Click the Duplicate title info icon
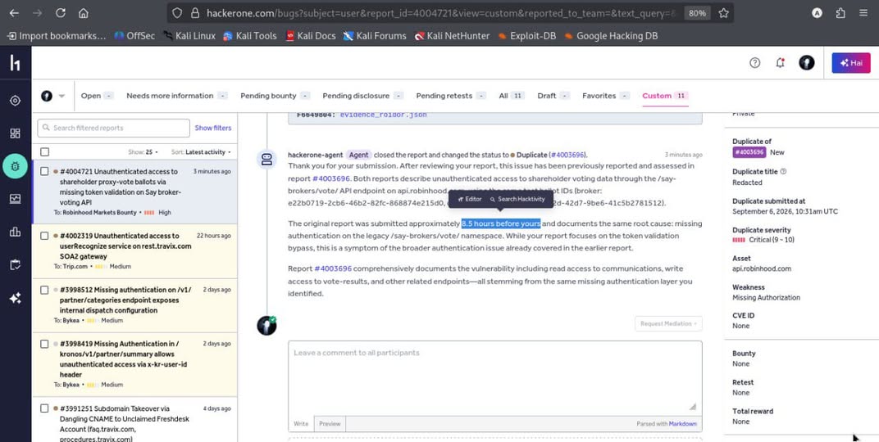This screenshot has width=879, height=442. click(x=783, y=172)
